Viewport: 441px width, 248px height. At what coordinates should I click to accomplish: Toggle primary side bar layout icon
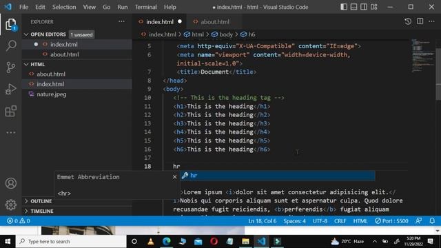pyautogui.click(x=344, y=7)
